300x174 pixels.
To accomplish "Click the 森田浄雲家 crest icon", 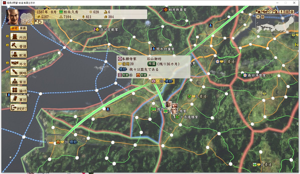I will pyautogui.click(x=244, y=75).
